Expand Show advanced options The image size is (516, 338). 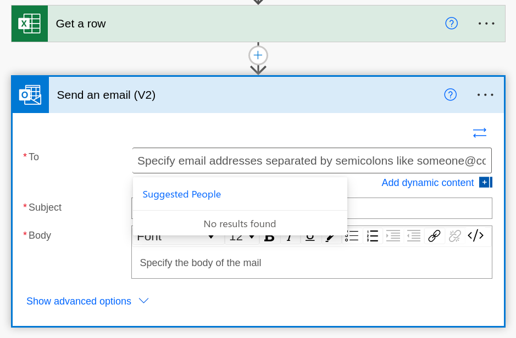pos(87,301)
